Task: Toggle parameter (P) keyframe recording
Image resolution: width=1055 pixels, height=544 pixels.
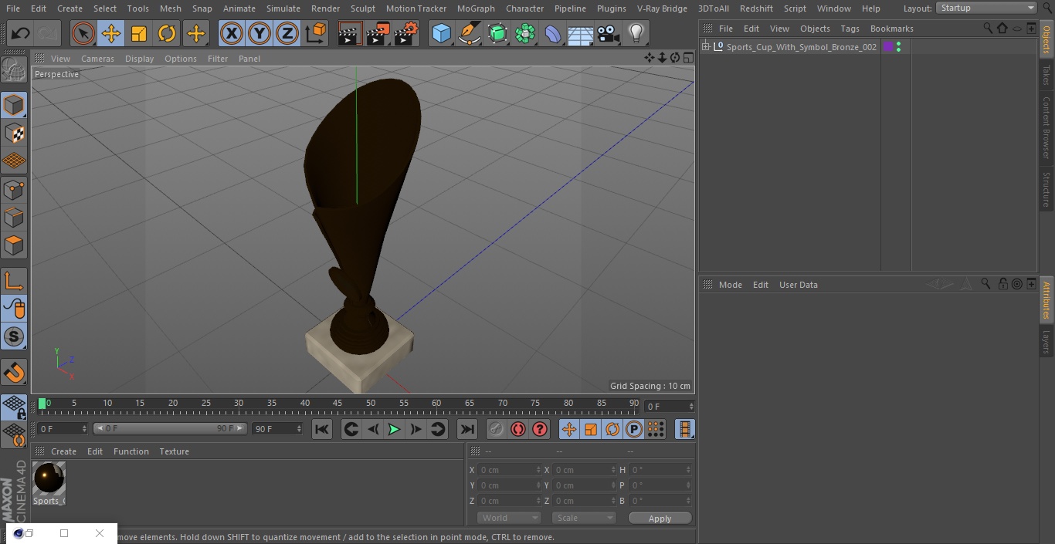Action: tap(634, 429)
